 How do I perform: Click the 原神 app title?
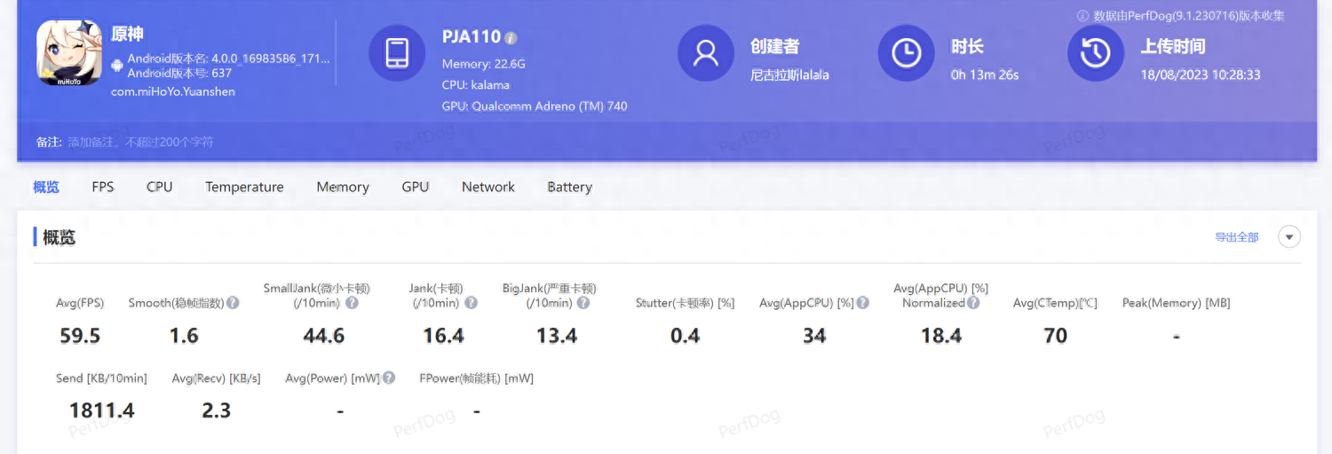127,35
